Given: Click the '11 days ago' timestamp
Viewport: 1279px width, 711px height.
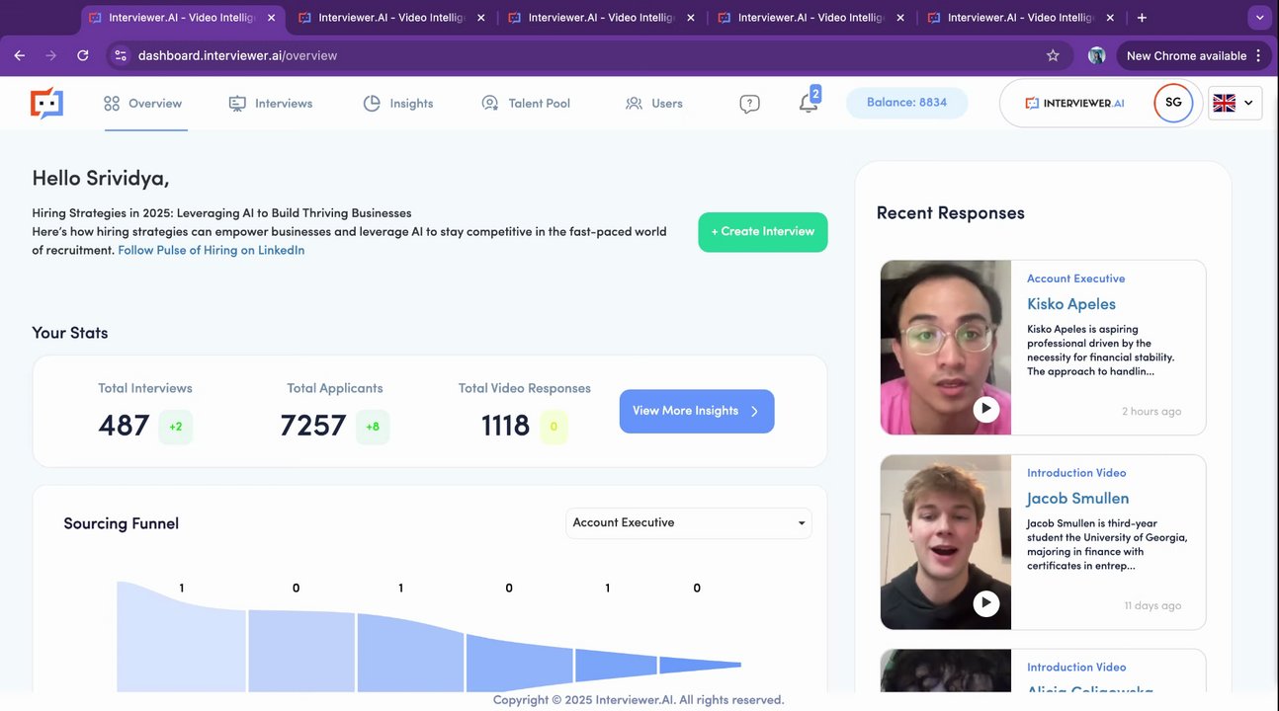Looking at the screenshot, I should pos(1152,605).
